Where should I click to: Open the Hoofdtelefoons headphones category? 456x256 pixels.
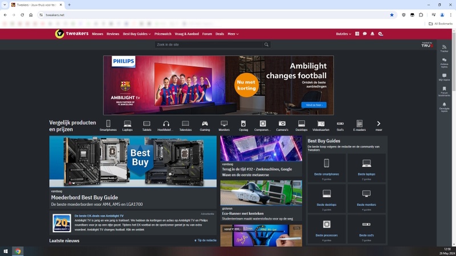point(166,126)
